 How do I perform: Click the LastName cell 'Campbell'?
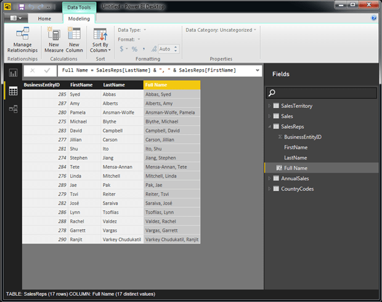coord(122,131)
